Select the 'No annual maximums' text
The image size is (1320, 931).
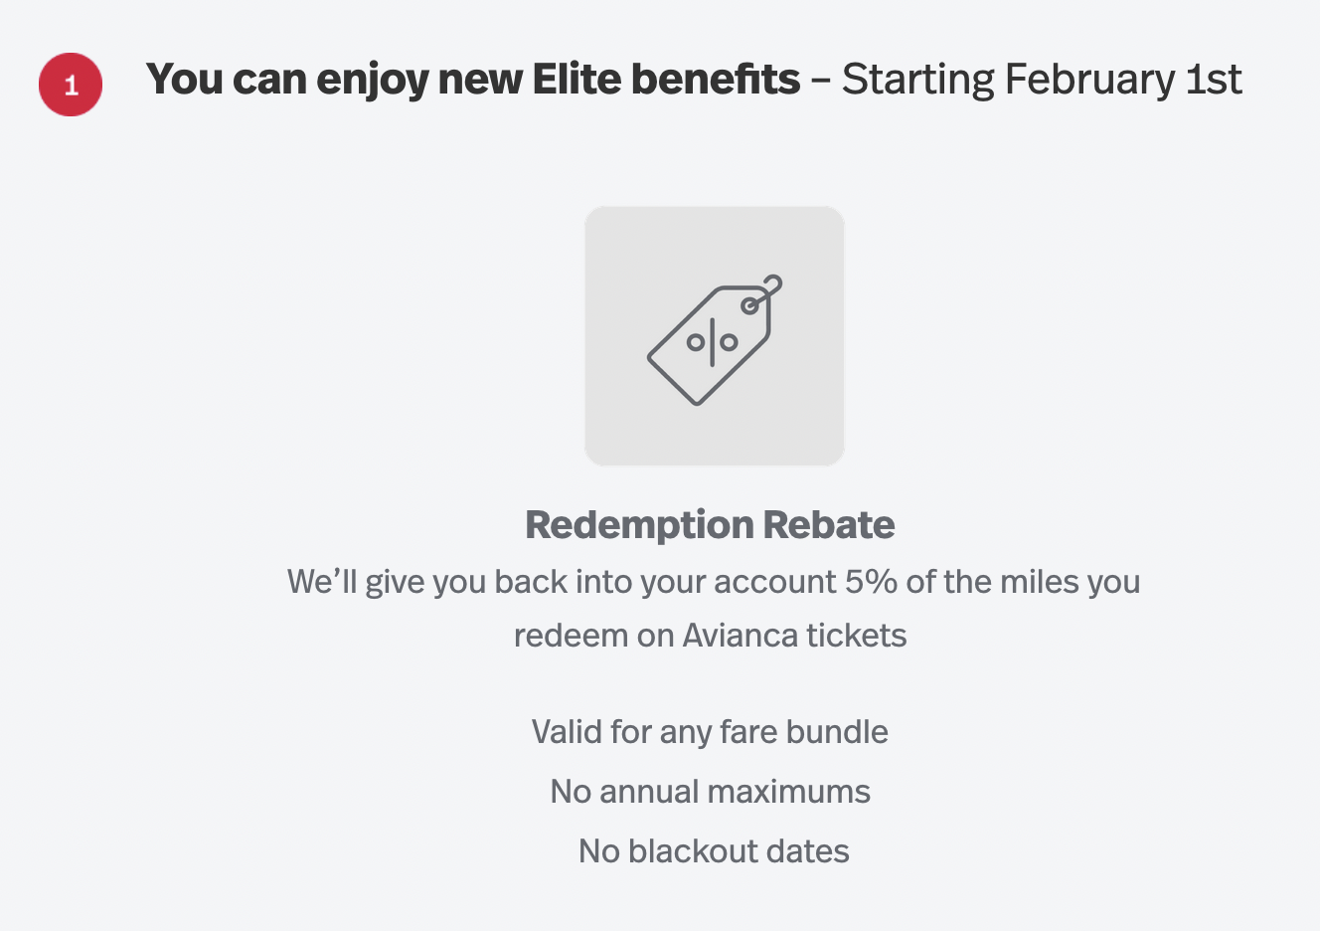pyautogui.click(x=710, y=792)
